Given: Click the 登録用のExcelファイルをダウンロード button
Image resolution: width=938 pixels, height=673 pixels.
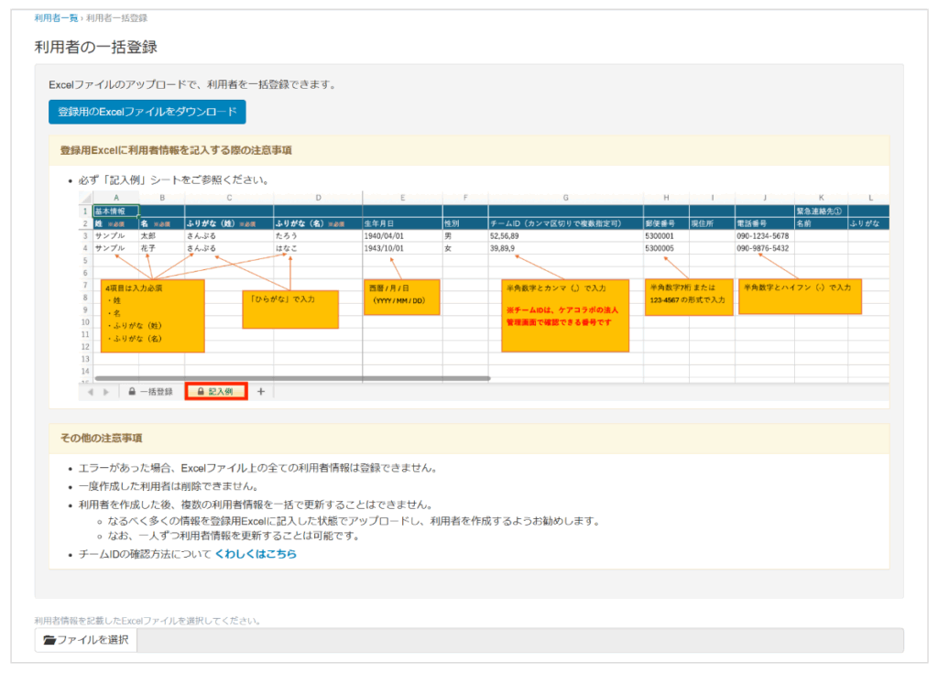Looking at the screenshot, I should (147, 112).
